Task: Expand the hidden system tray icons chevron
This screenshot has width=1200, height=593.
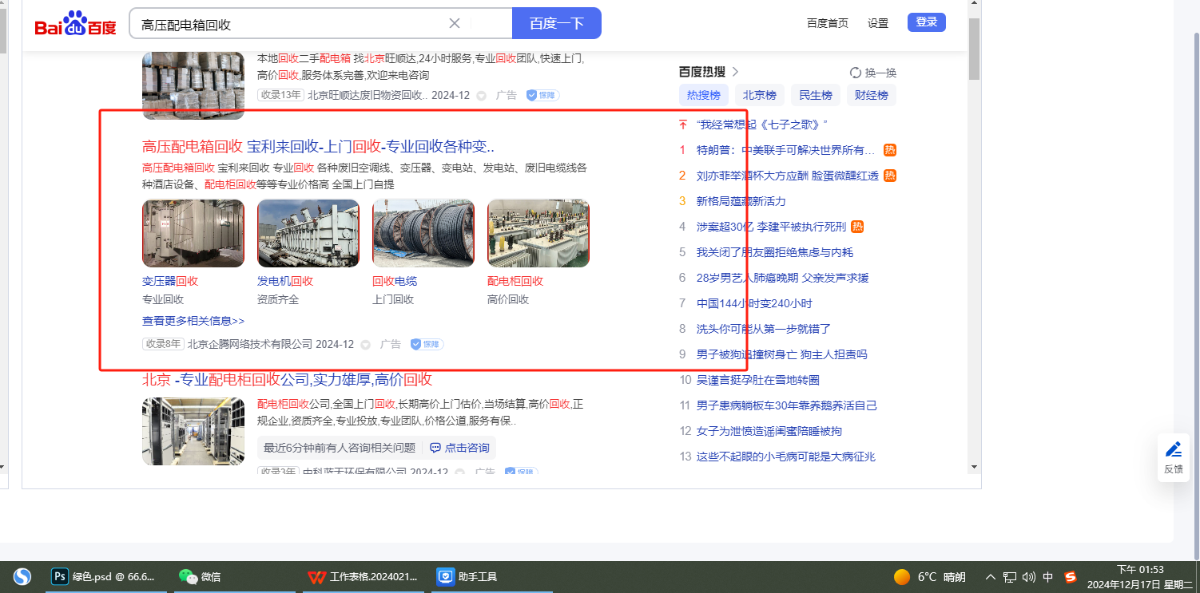Action: [991, 577]
